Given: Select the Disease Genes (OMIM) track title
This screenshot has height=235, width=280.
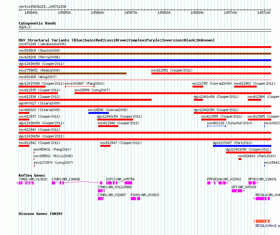Looking at the screenshot, I should pyautogui.click(x=41, y=214).
